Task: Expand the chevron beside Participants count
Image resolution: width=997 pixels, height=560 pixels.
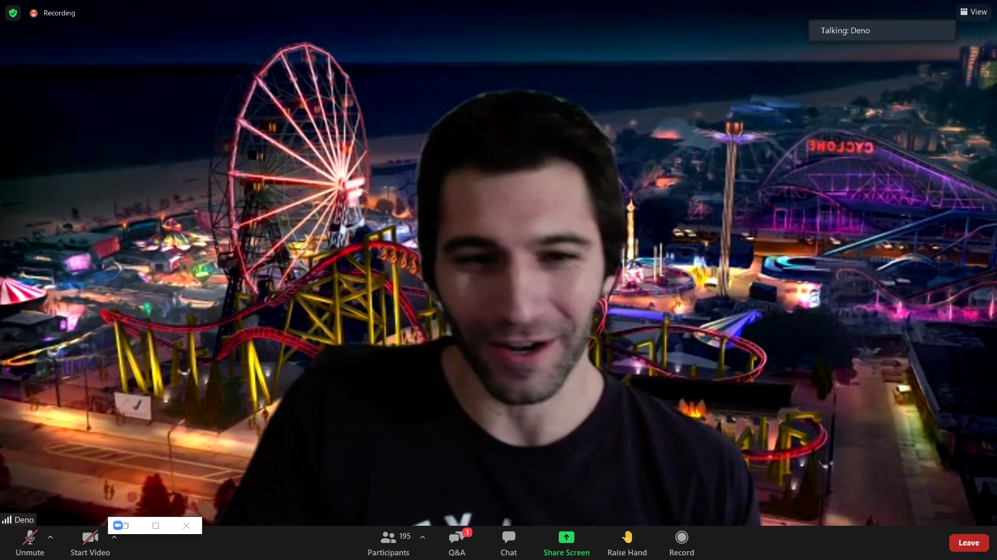Action: point(423,537)
